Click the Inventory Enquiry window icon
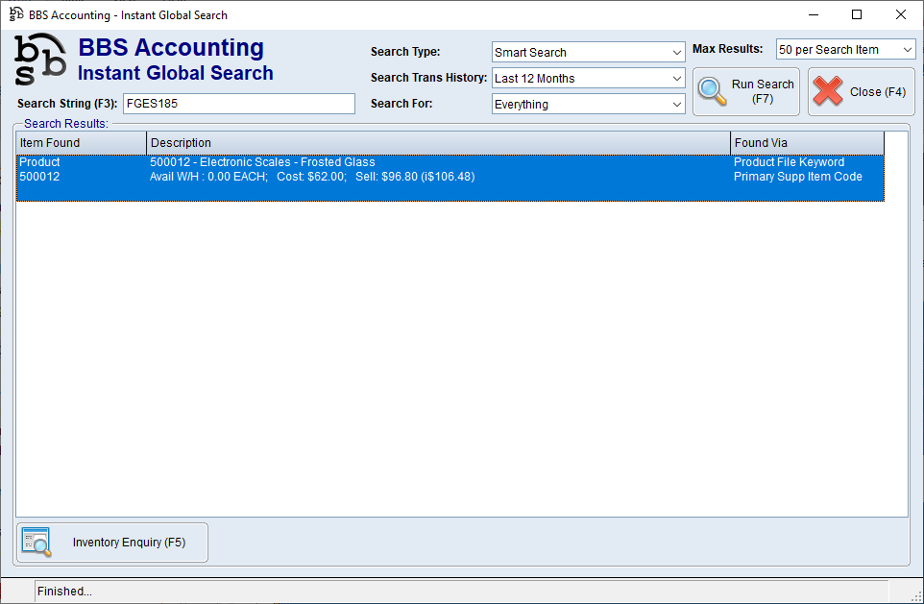 click(x=36, y=543)
